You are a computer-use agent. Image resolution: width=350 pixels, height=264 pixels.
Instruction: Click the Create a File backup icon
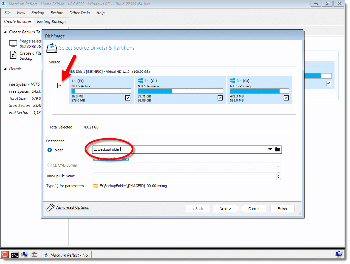tap(13, 55)
